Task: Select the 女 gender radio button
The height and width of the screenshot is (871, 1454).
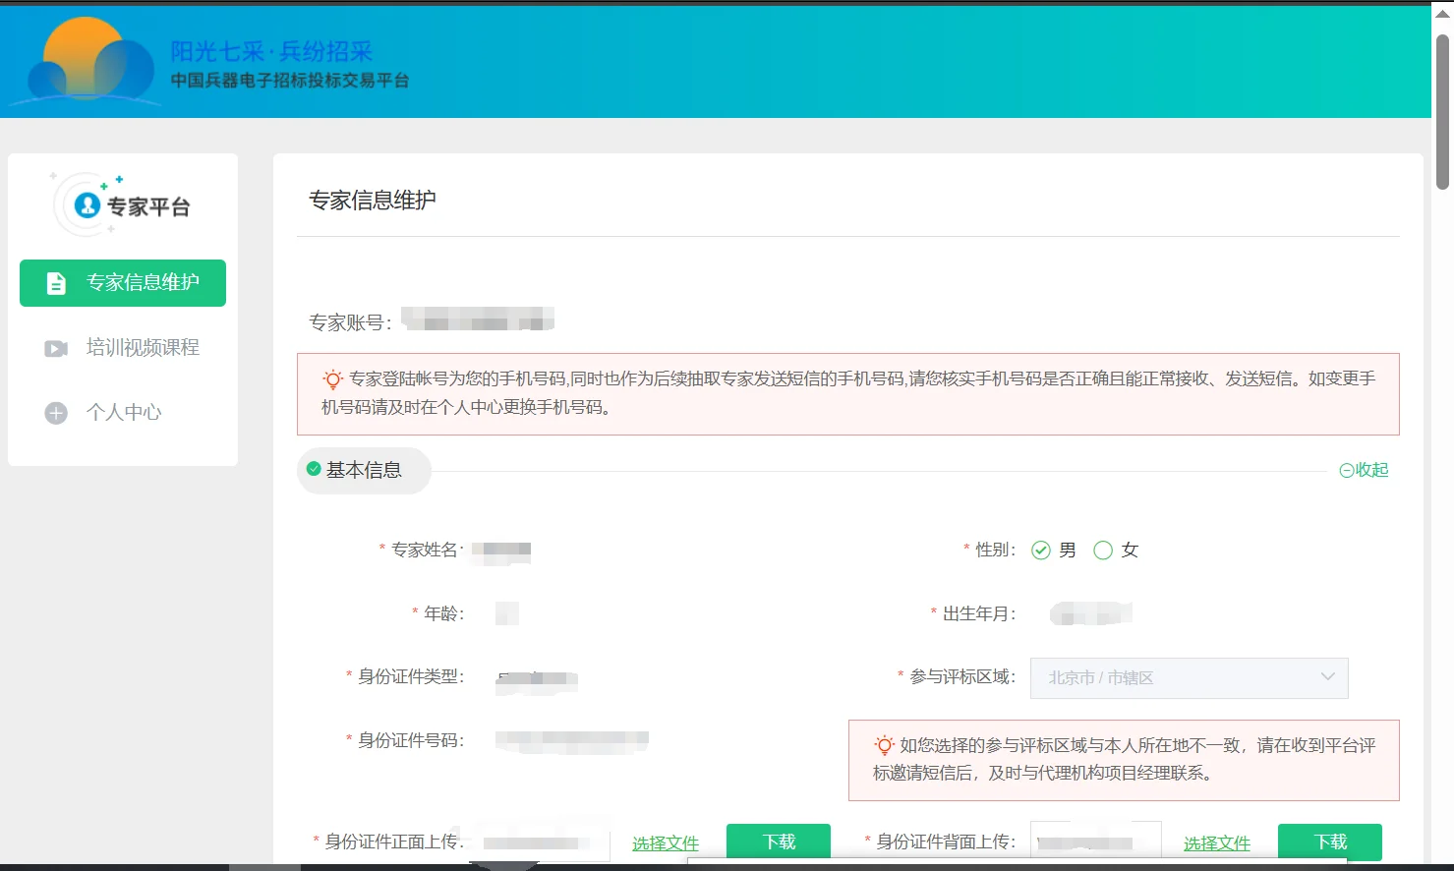Action: pyautogui.click(x=1104, y=550)
